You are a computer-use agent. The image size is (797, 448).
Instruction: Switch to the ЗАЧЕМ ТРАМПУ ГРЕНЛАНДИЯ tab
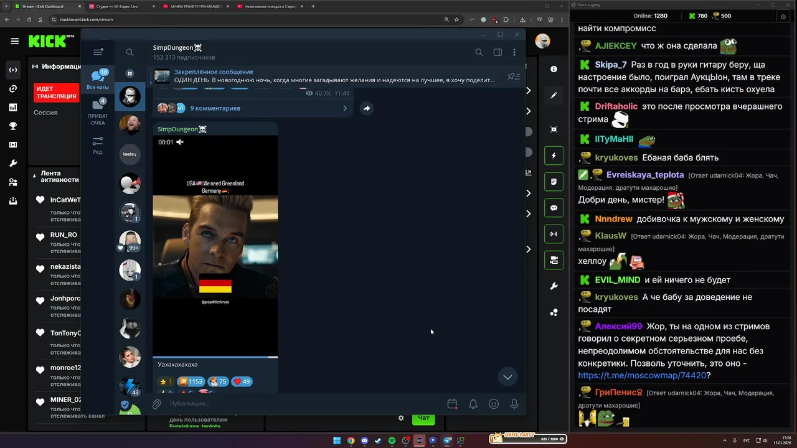196,6
